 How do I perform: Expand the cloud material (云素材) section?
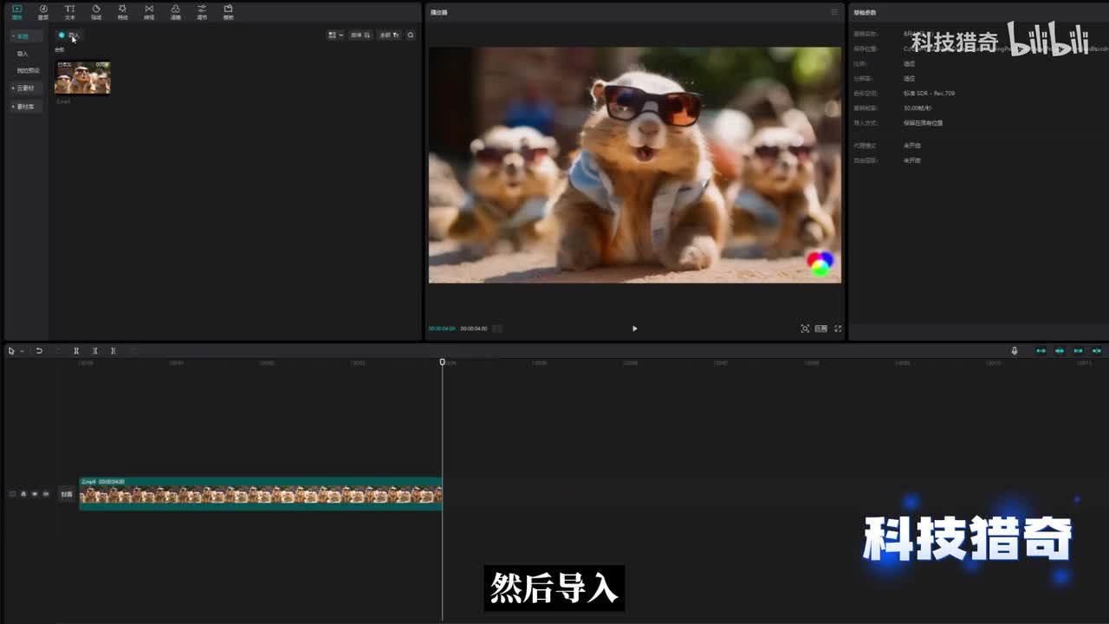24,88
